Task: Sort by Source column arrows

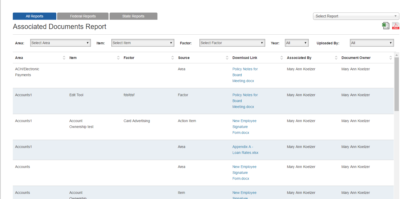Action: pyautogui.click(x=227, y=58)
